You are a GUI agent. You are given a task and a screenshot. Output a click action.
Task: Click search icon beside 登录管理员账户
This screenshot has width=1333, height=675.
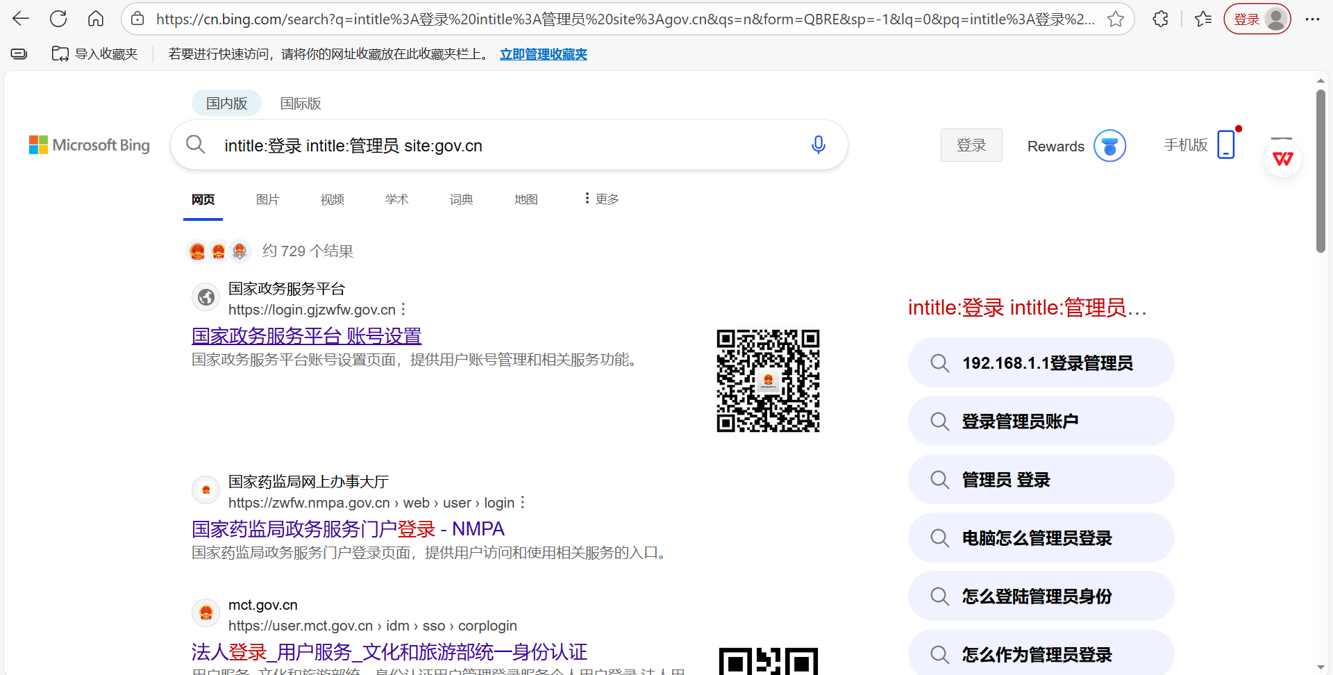[x=939, y=422]
